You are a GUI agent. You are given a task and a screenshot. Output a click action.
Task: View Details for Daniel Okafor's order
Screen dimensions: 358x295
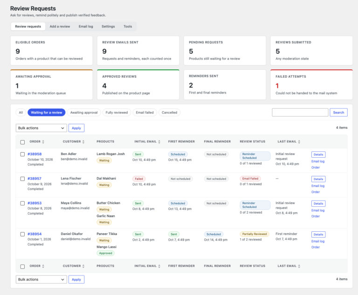(318, 235)
